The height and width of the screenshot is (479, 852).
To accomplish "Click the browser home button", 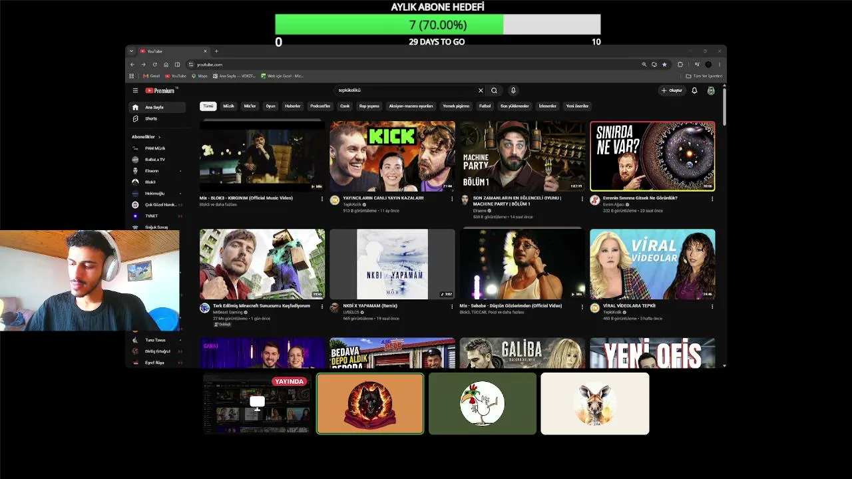I will point(166,65).
